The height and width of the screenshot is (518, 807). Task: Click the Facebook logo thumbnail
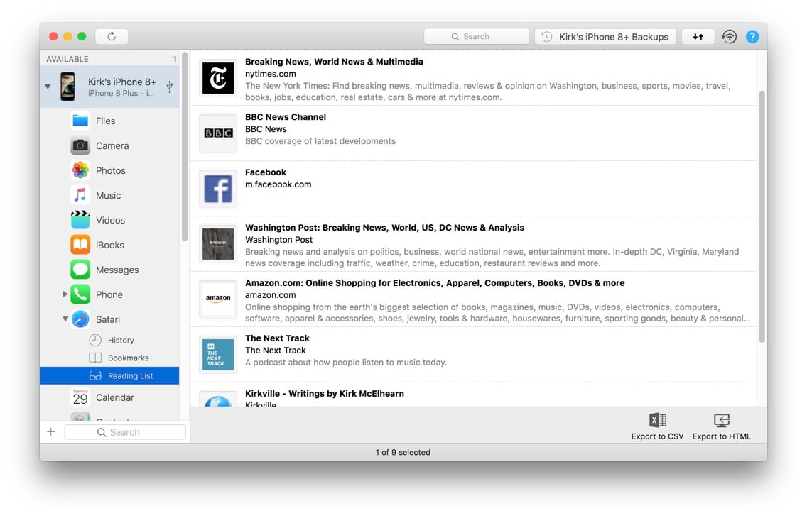tap(217, 189)
